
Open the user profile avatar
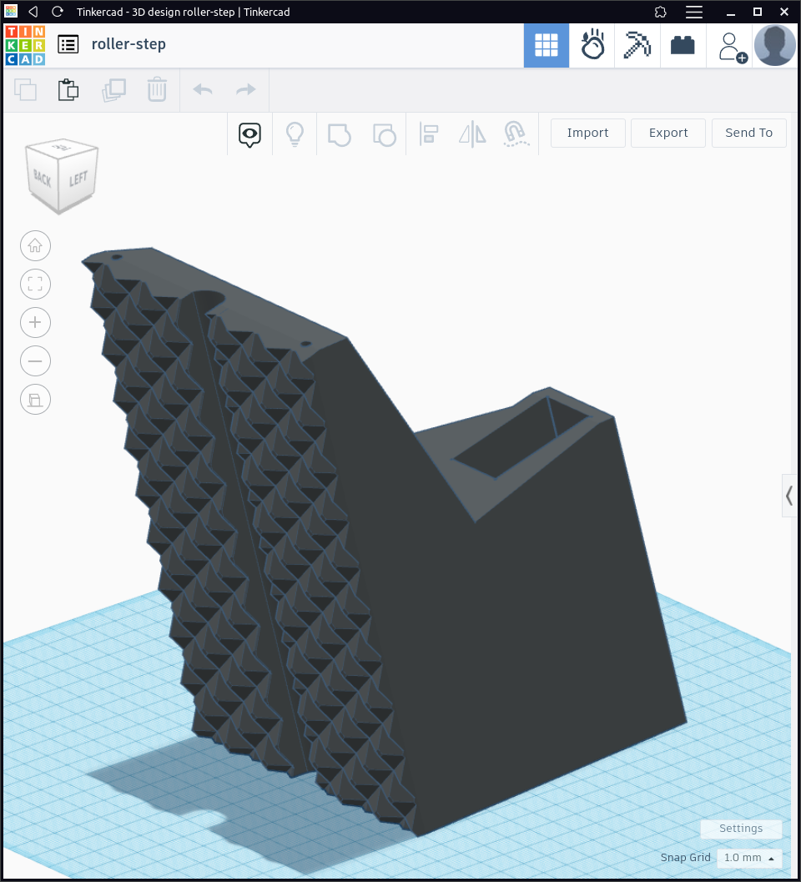[x=774, y=46]
